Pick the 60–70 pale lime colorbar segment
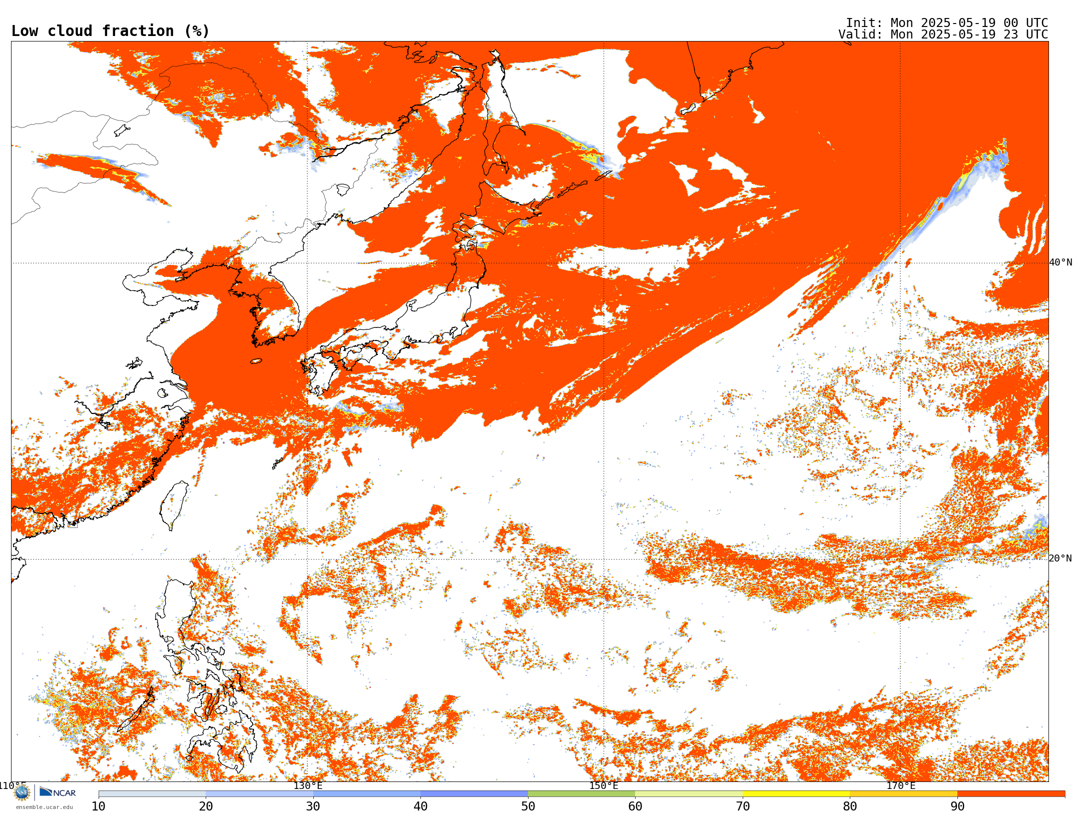This screenshot has width=1081, height=813. coord(689,794)
